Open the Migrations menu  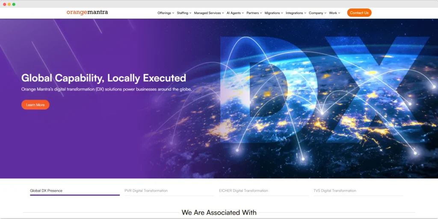[x=274, y=13]
